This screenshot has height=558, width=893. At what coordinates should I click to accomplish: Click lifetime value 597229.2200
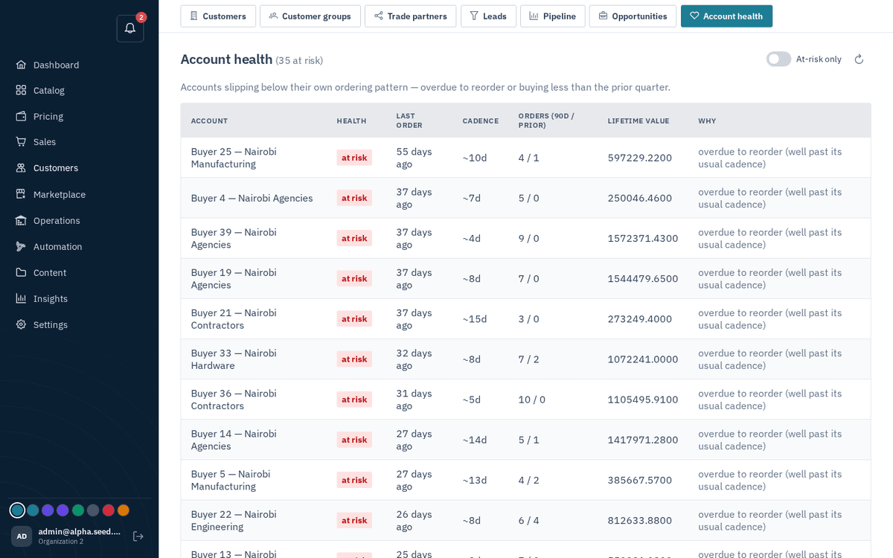point(640,158)
